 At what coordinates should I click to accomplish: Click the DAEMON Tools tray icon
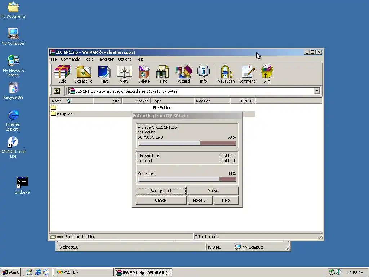pos(339,272)
